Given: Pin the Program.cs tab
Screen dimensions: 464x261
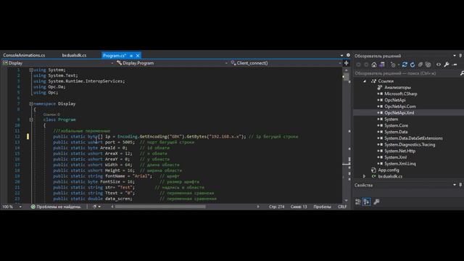Looking at the screenshot, I should click(x=131, y=55).
